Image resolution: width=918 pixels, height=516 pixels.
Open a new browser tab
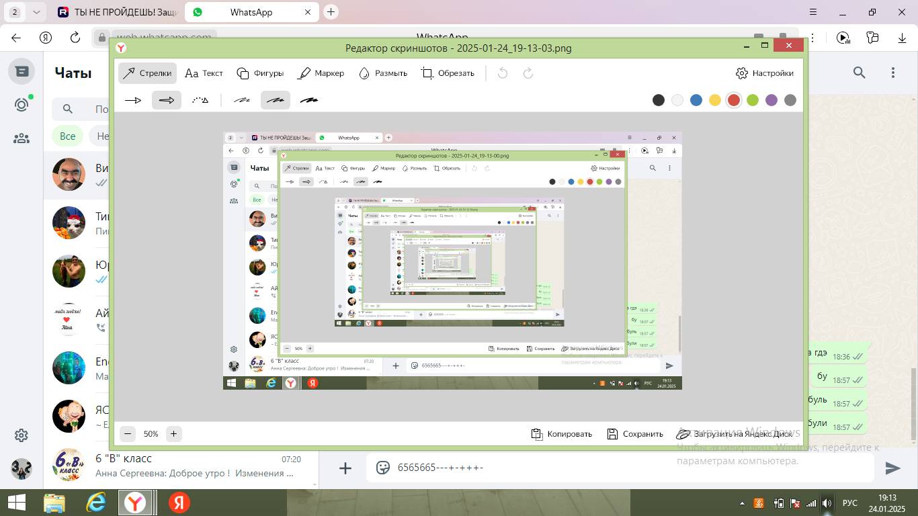(331, 12)
